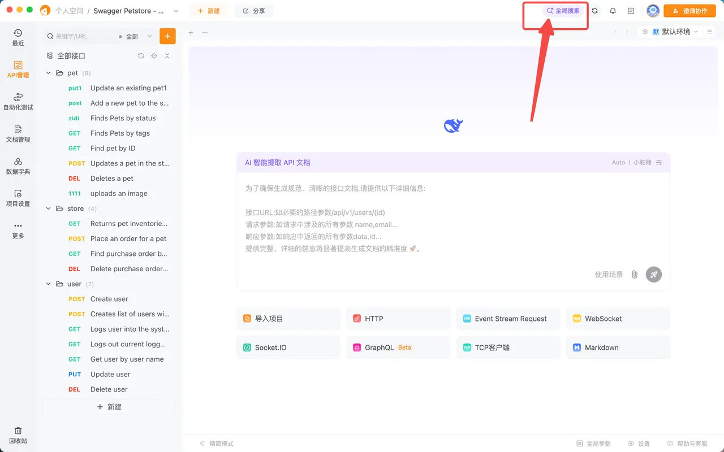Click the 邀请协作 invite button
Screen dimensions: 724x452
(x=689, y=11)
